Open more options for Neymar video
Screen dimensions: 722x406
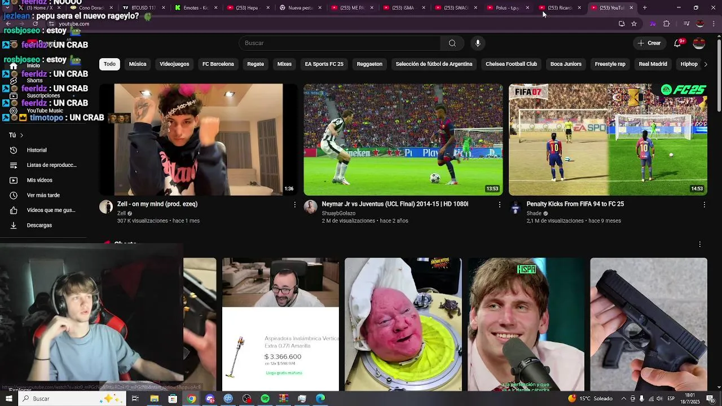499,205
